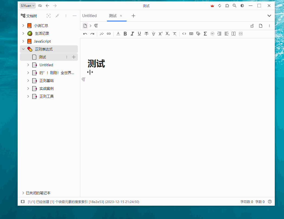Viewport: 284px width, 219px height.
Task: Switch to the Untitled tab
Action: pos(90,16)
